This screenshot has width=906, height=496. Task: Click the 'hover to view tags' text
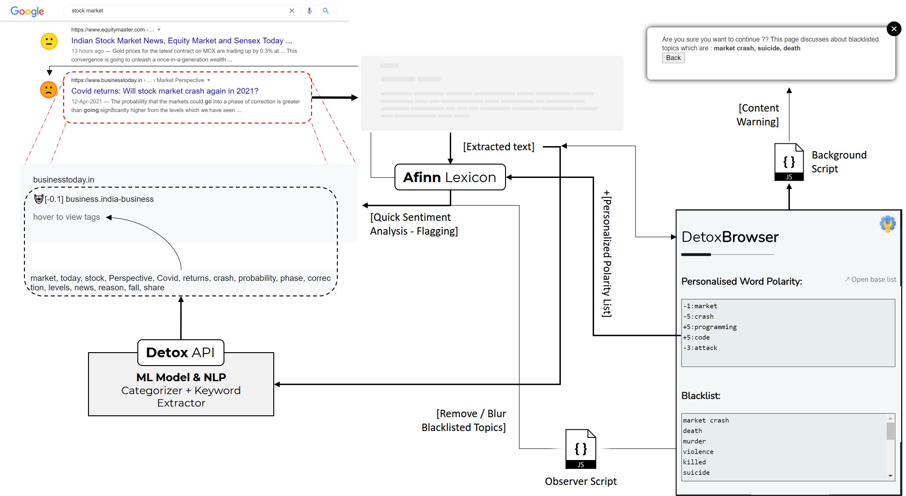click(66, 217)
